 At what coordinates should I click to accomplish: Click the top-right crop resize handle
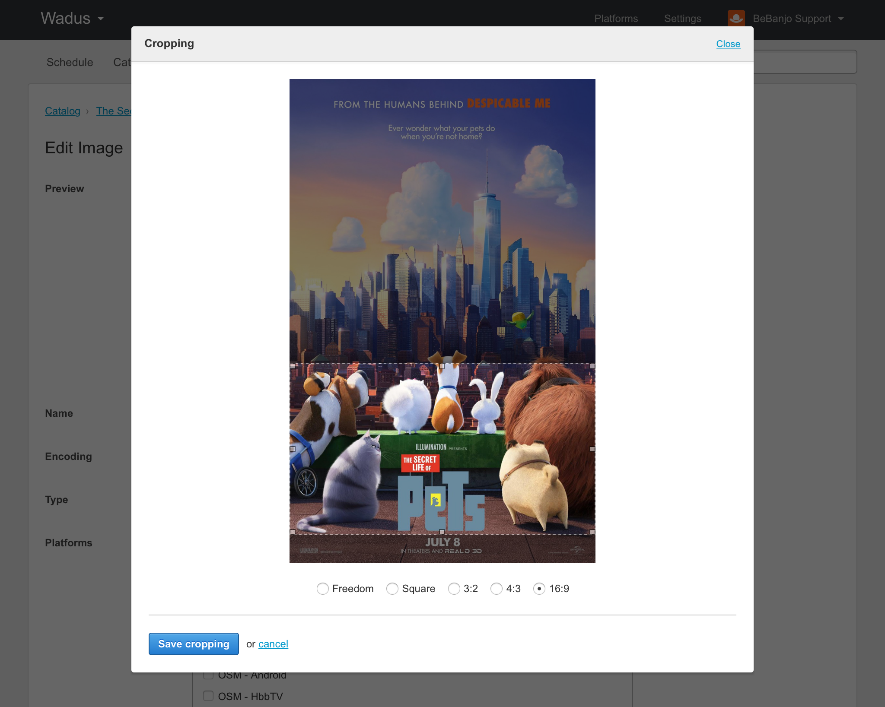click(592, 366)
